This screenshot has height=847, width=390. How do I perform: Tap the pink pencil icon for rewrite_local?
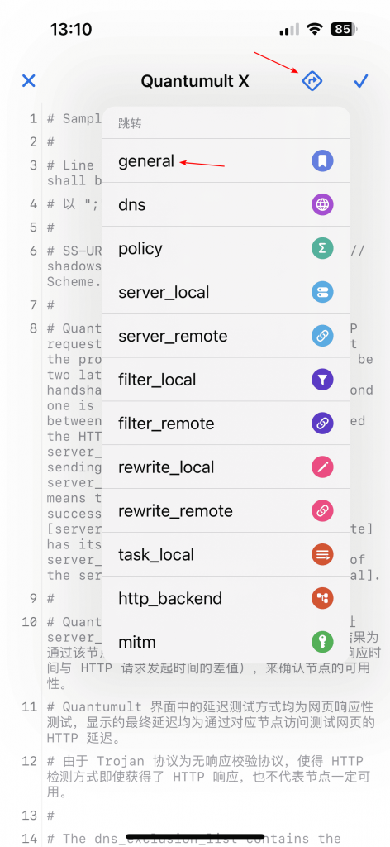pos(322,467)
